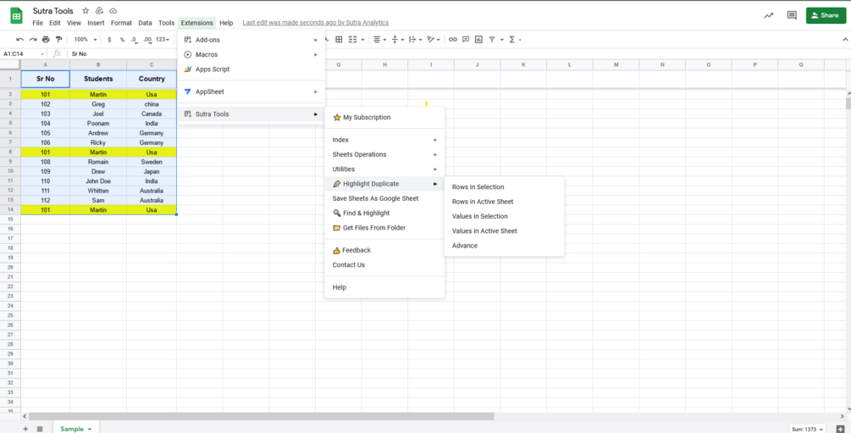Click the functions sigma icon

511,40
